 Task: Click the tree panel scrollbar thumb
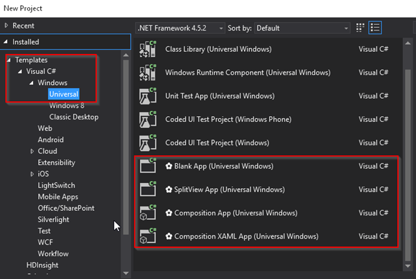click(126, 147)
